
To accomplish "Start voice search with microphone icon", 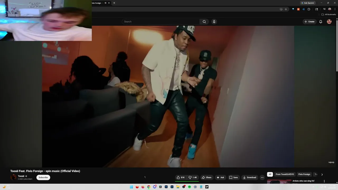I will tap(214, 22).
